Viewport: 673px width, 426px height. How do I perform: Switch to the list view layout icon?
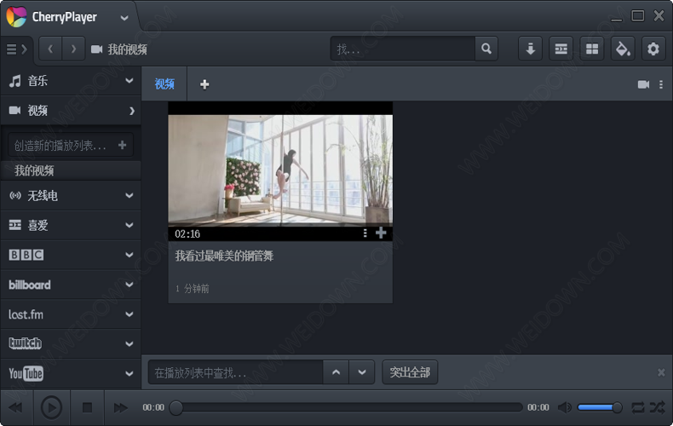(x=561, y=49)
